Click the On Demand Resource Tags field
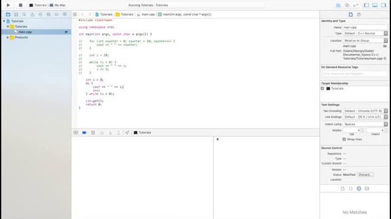The width and height of the screenshot is (391, 219). [x=354, y=74]
